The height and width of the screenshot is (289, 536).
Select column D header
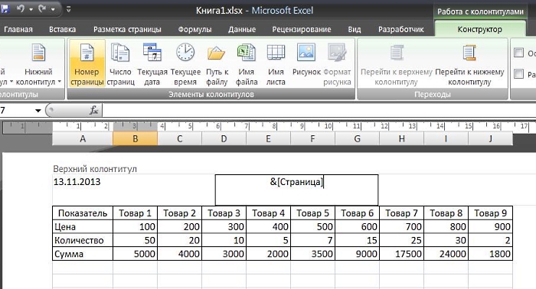(224, 139)
